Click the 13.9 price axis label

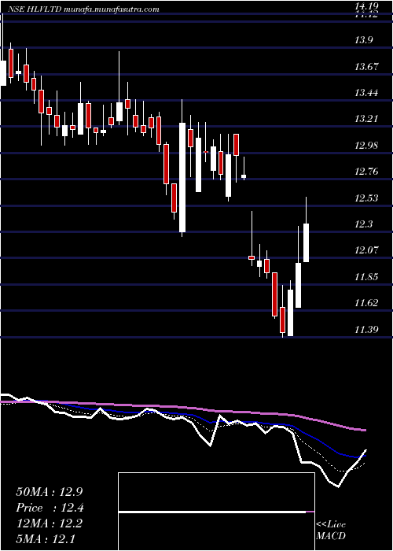pyautogui.click(x=363, y=40)
